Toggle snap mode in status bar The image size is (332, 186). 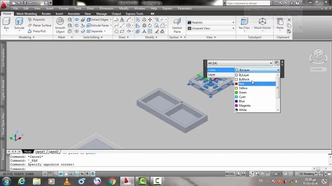(x=45, y=174)
